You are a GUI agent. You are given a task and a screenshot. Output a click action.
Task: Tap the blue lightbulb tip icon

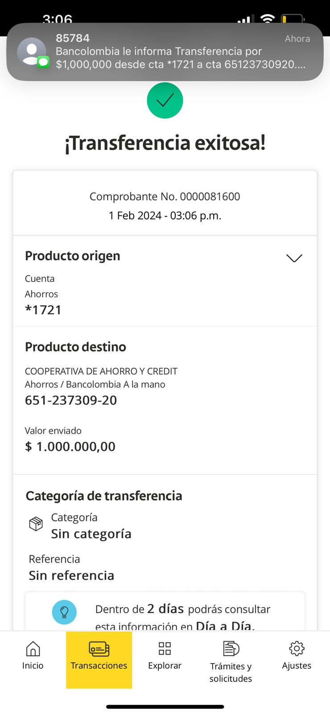tap(64, 612)
